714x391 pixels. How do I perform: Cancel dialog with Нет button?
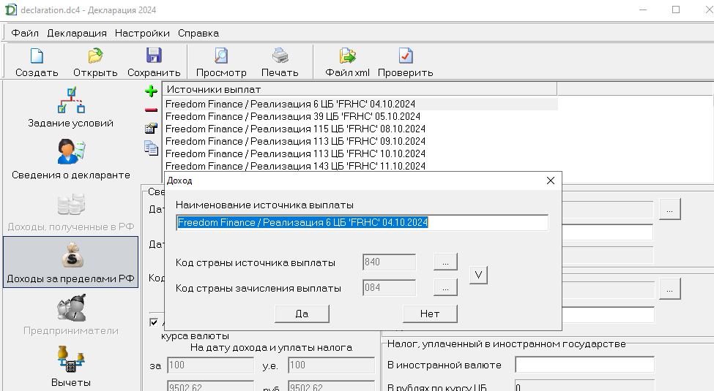pos(430,314)
